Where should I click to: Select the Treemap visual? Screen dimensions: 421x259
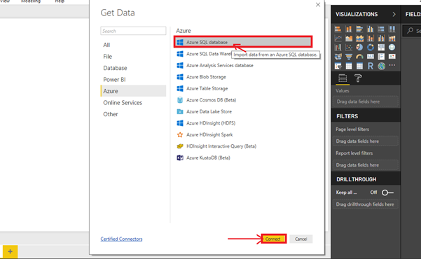(x=381, y=48)
